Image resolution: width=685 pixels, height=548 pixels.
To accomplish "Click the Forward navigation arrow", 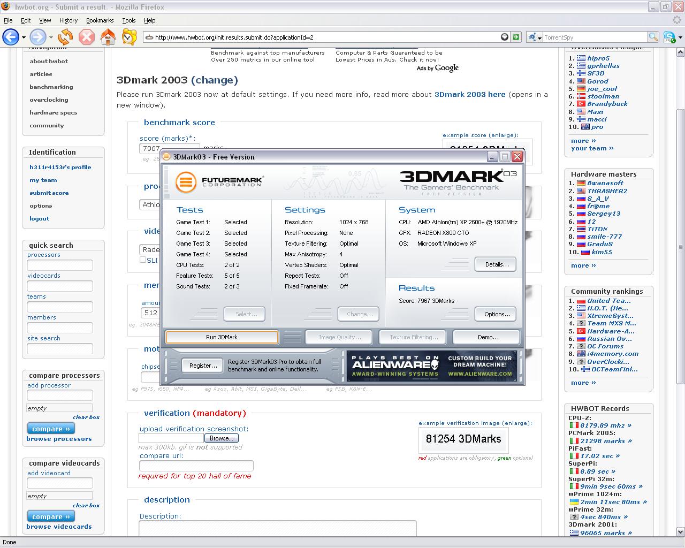I will click(x=38, y=37).
